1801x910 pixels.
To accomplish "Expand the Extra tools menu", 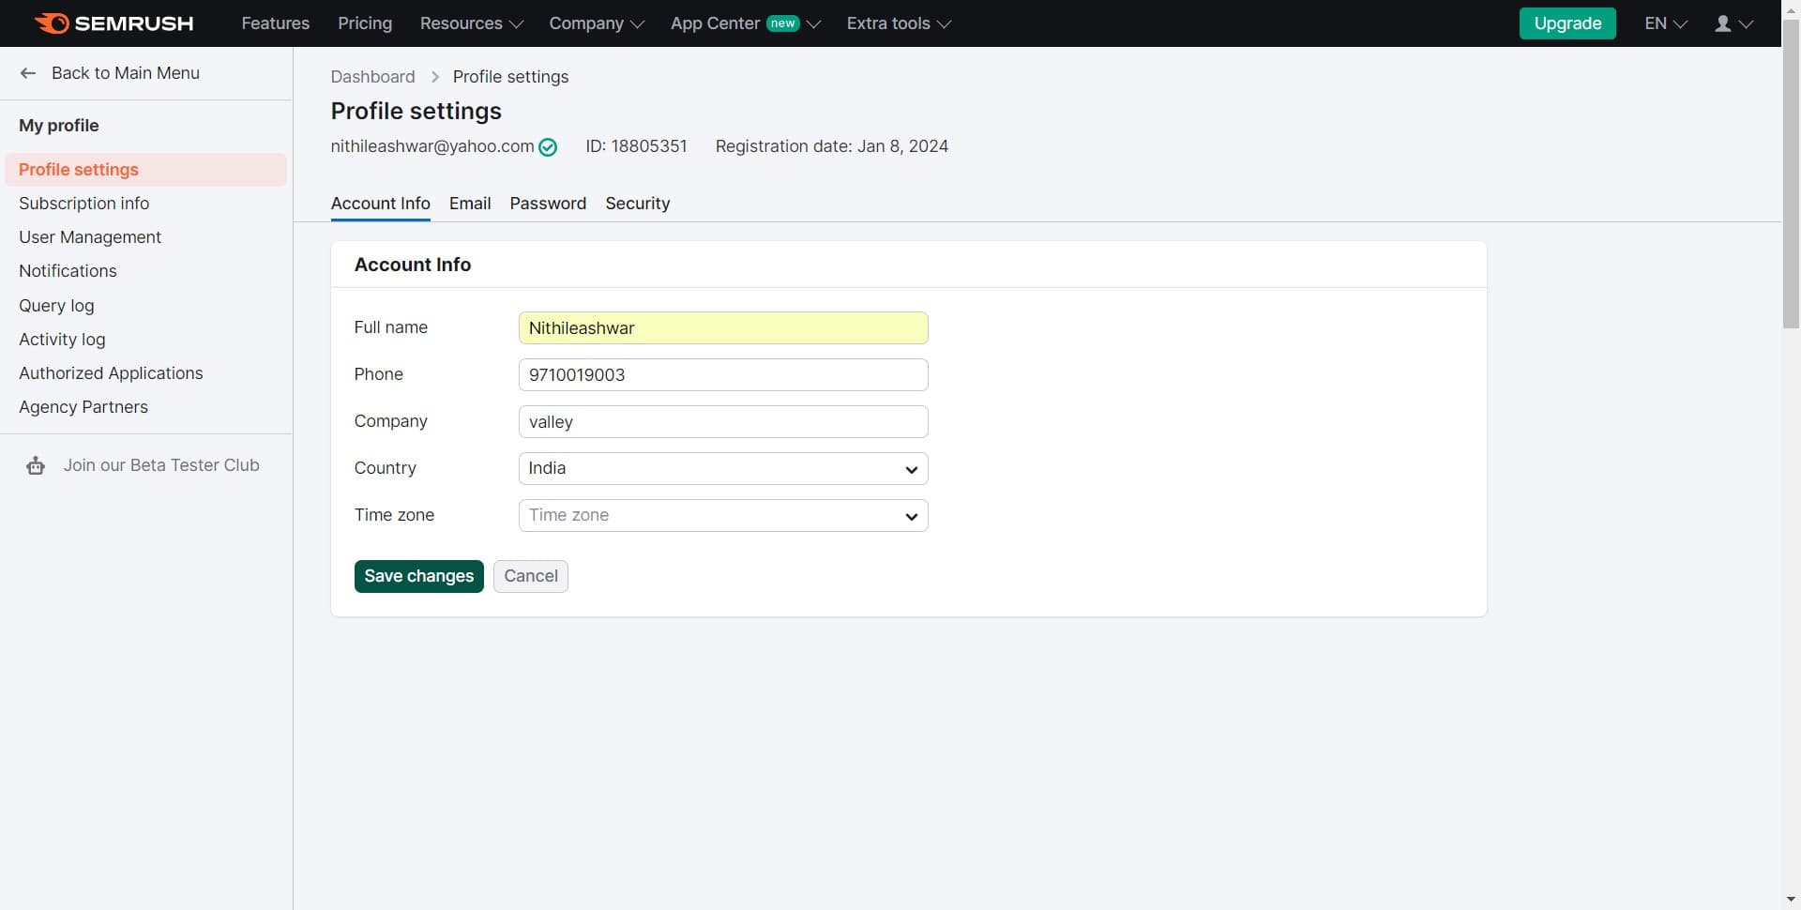I will coord(898,23).
